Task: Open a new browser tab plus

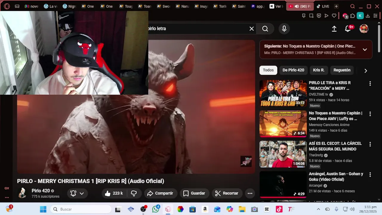Action: 336,6
